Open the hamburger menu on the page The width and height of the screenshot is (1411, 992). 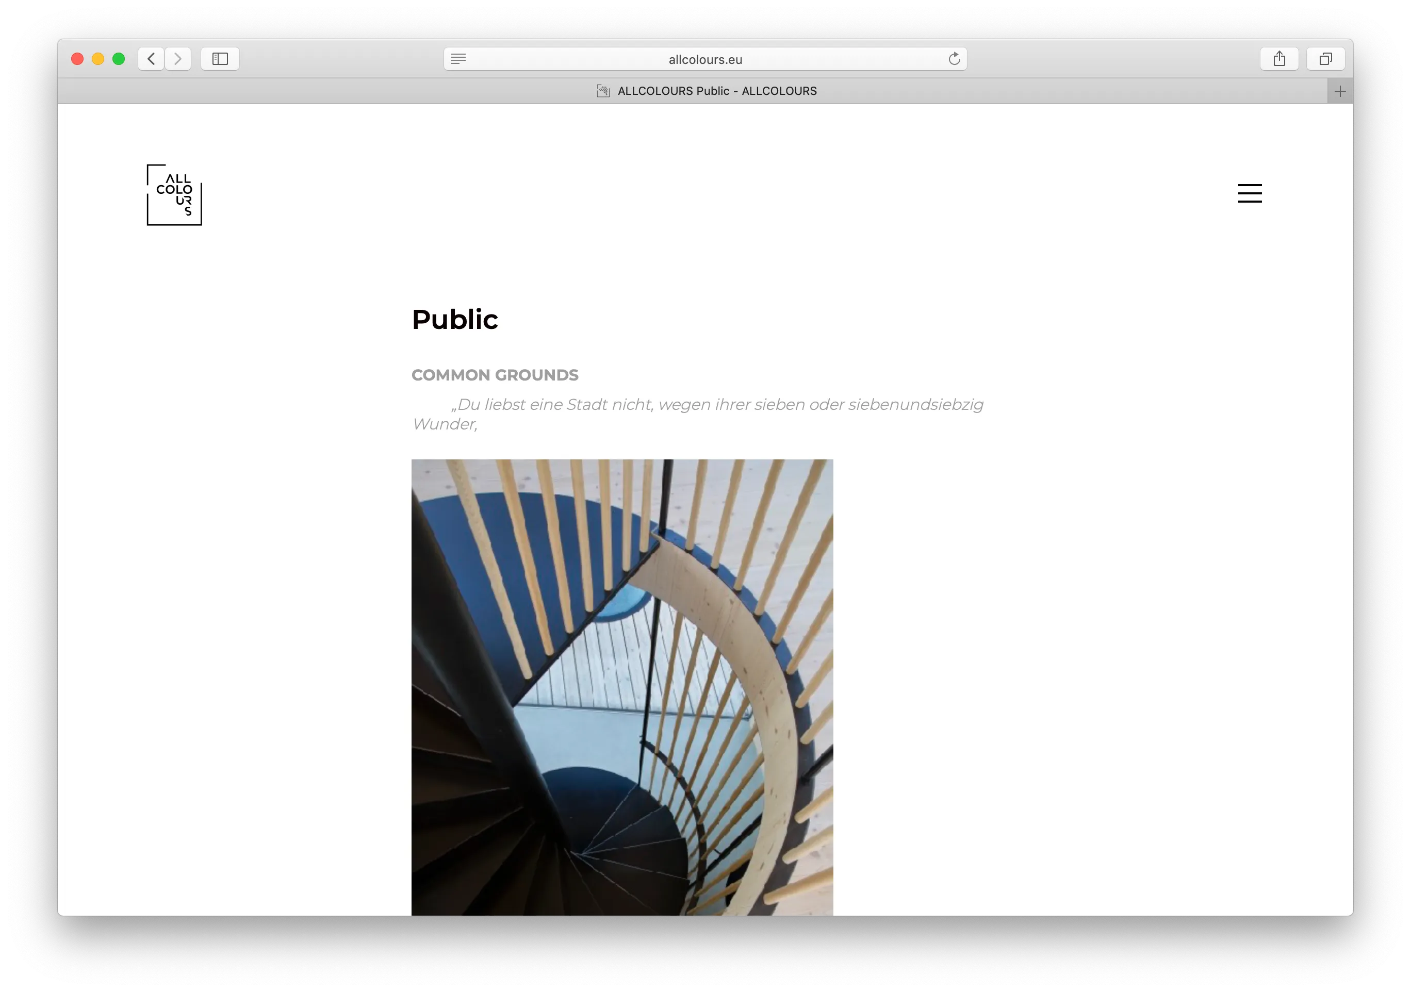(x=1250, y=193)
